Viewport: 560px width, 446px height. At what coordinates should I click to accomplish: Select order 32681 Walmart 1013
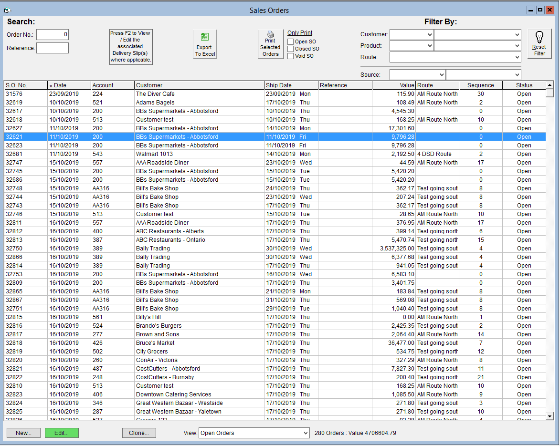tap(275, 154)
